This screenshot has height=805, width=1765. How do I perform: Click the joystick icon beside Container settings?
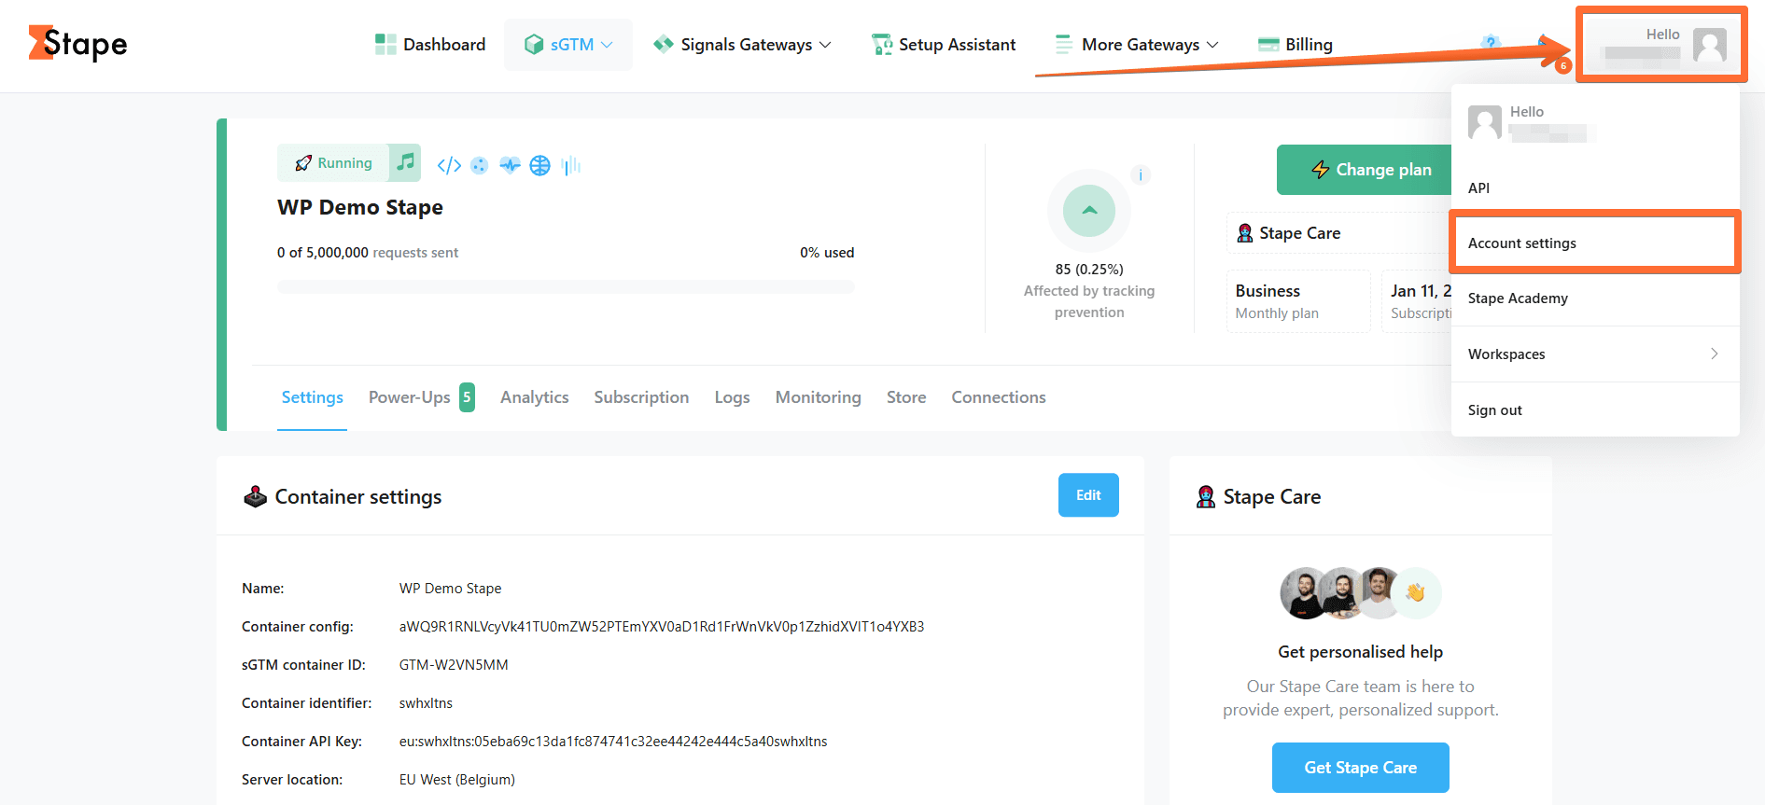coord(256,496)
